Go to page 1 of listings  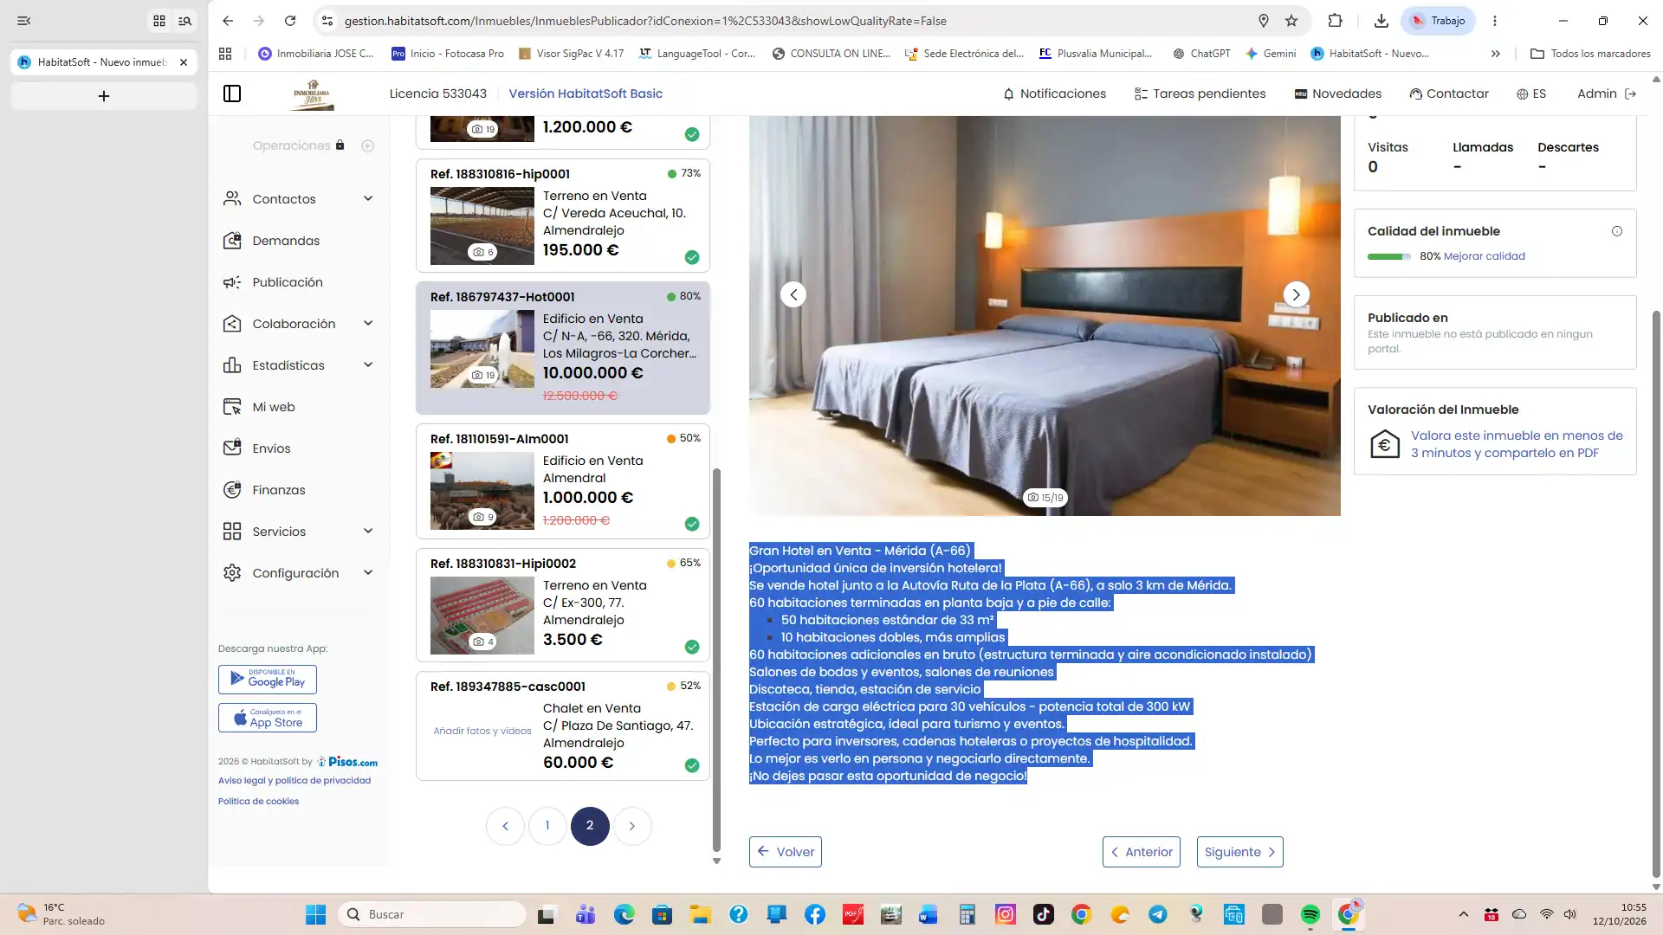pos(547,826)
